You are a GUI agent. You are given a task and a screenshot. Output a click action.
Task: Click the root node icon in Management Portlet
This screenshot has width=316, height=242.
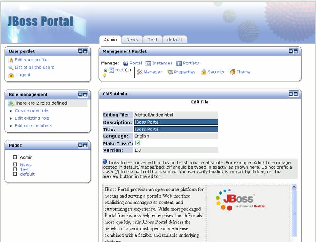[x=112, y=70]
